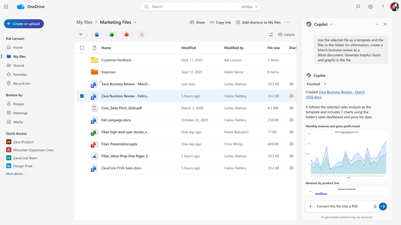
Task: Open the Details pane
Action: click(x=286, y=35)
